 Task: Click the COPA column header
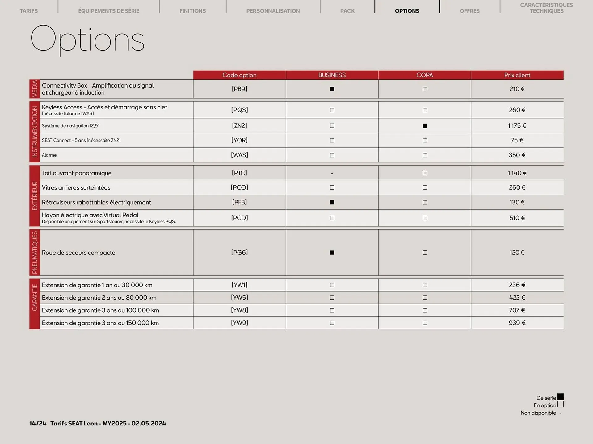[x=425, y=75]
